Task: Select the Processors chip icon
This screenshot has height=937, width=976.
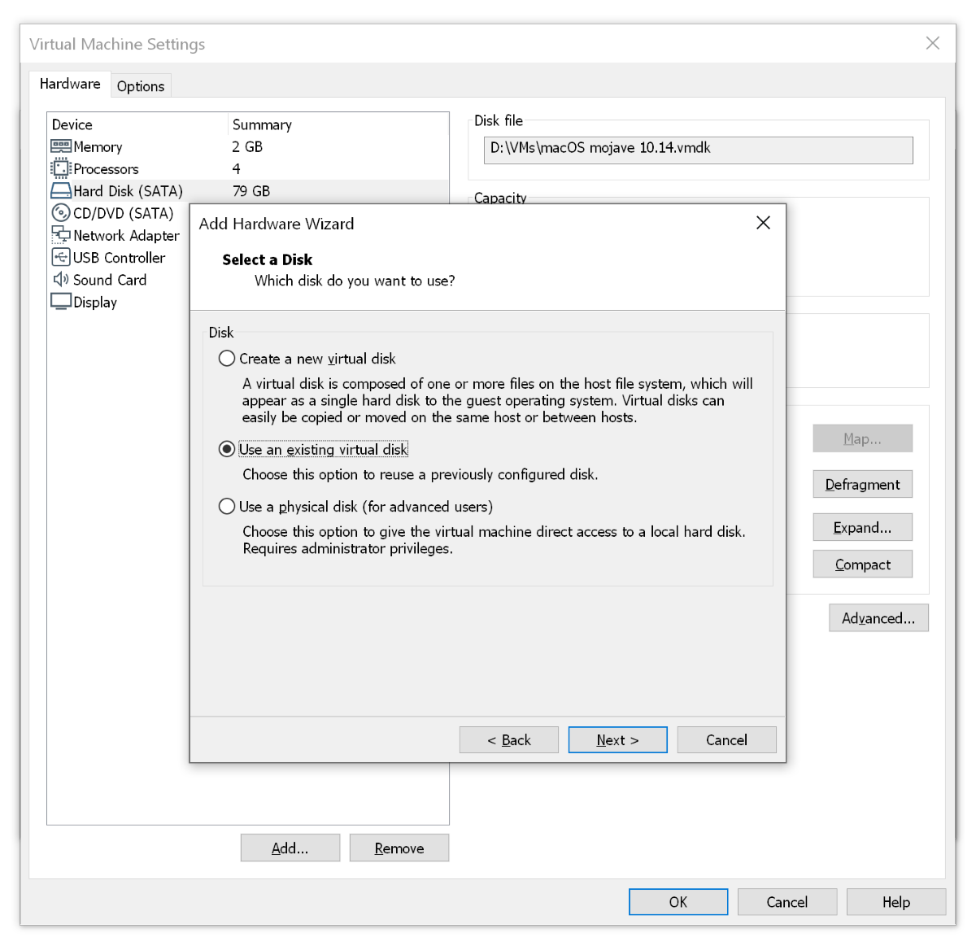Action: tap(61, 168)
